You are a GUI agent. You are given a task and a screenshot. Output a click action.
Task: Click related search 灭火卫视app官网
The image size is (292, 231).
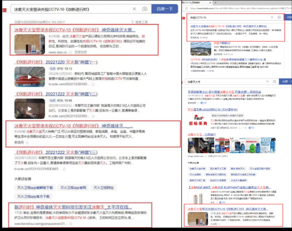(73, 188)
